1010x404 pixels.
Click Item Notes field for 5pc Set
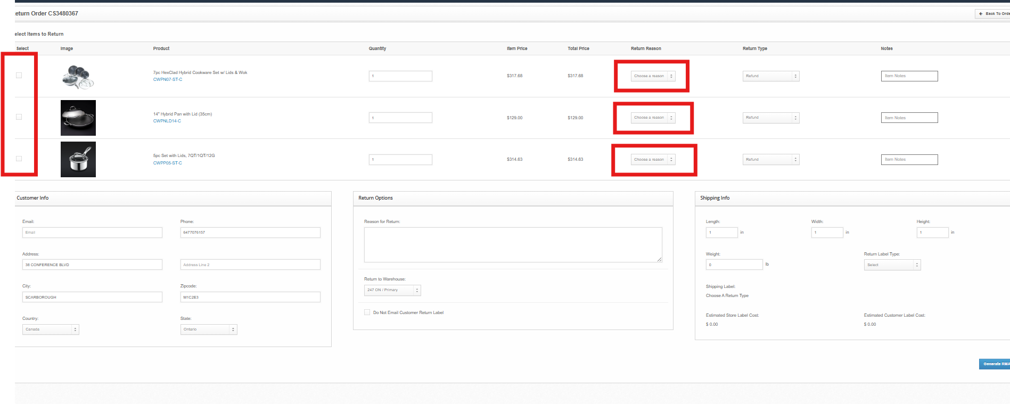click(909, 160)
